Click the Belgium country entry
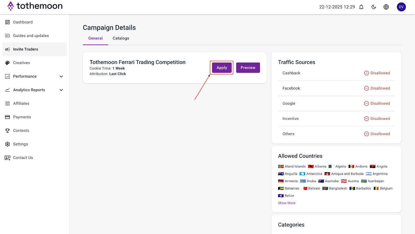Image resolution: width=415 pixels, height=234 pixels. click(x=383, y=188)
